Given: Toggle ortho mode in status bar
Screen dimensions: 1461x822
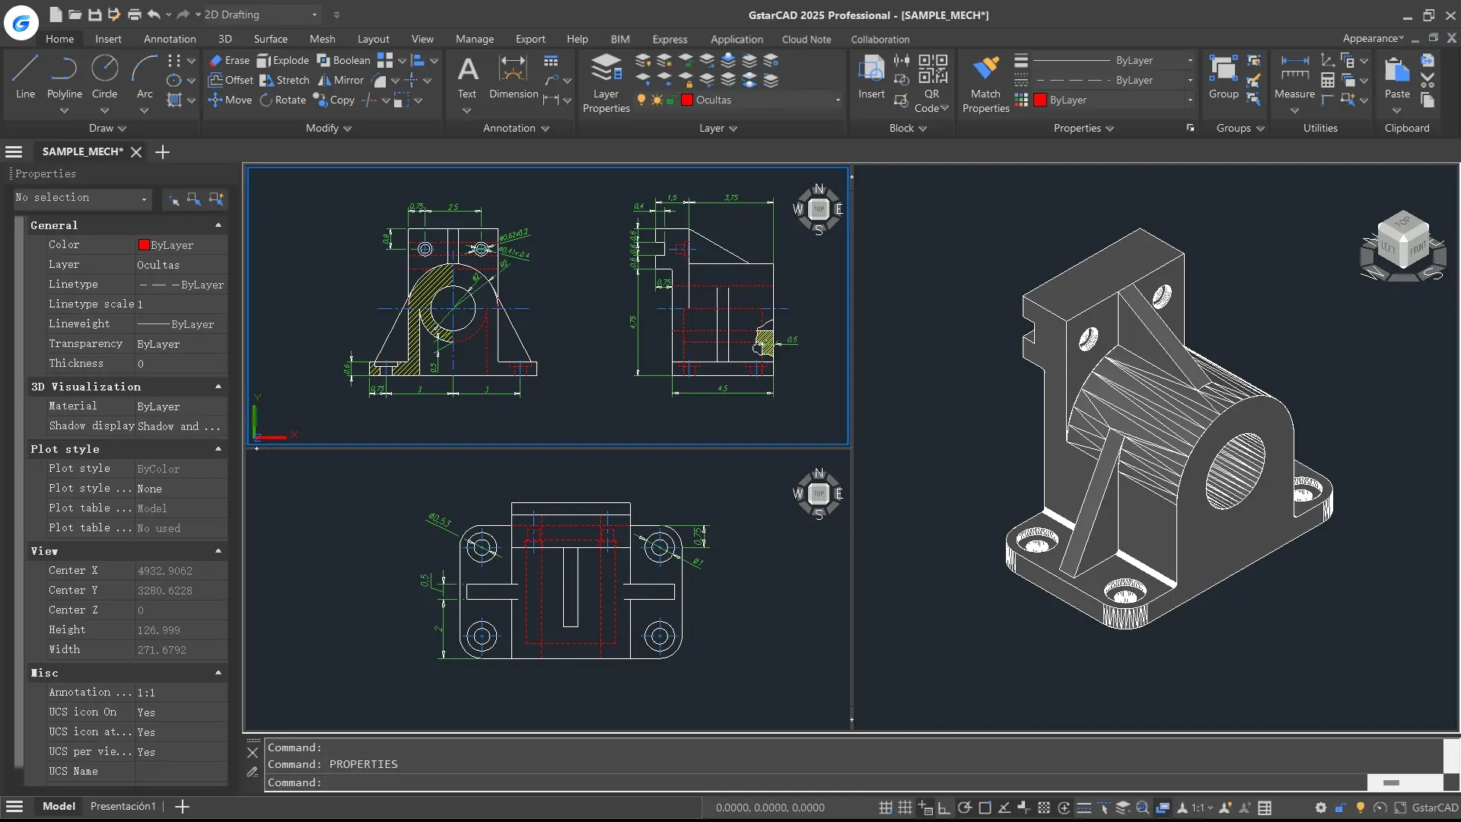Looking at the screenshot, I should 944,808.
